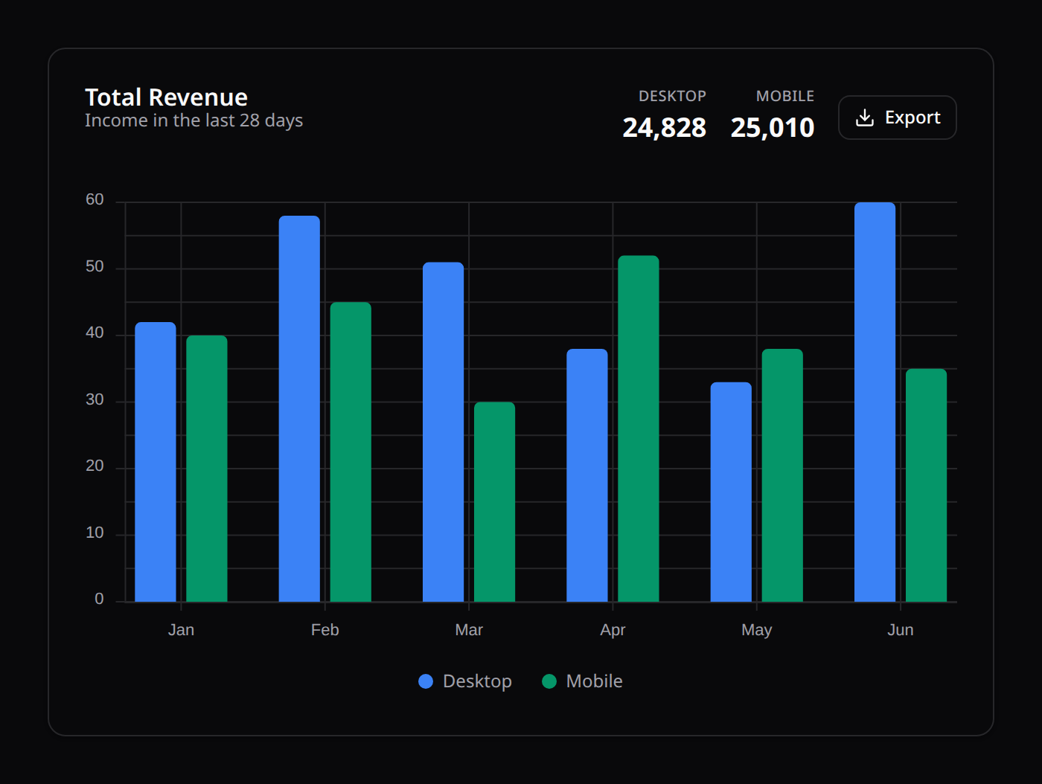Click the 0 y-axis label
This screenshot has width=1042, height=784.
click(x=99, y=599)
